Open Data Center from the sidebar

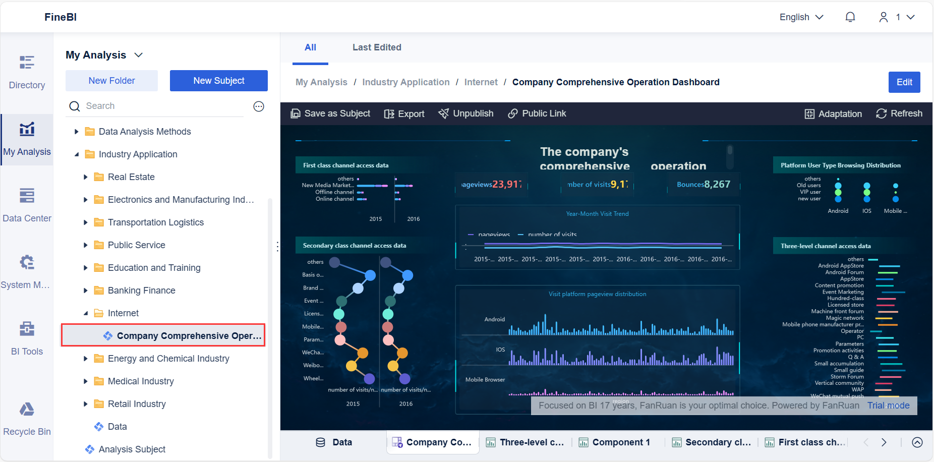click(26, 204)
